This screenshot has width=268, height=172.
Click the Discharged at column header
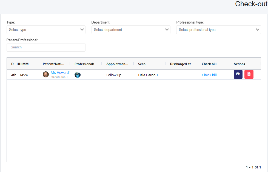[x=180, y=64]
